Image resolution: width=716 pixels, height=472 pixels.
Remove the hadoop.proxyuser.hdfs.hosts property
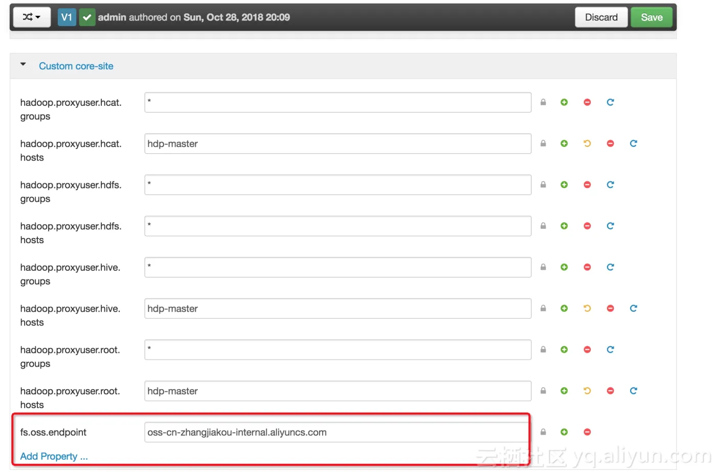coord(587,226)
